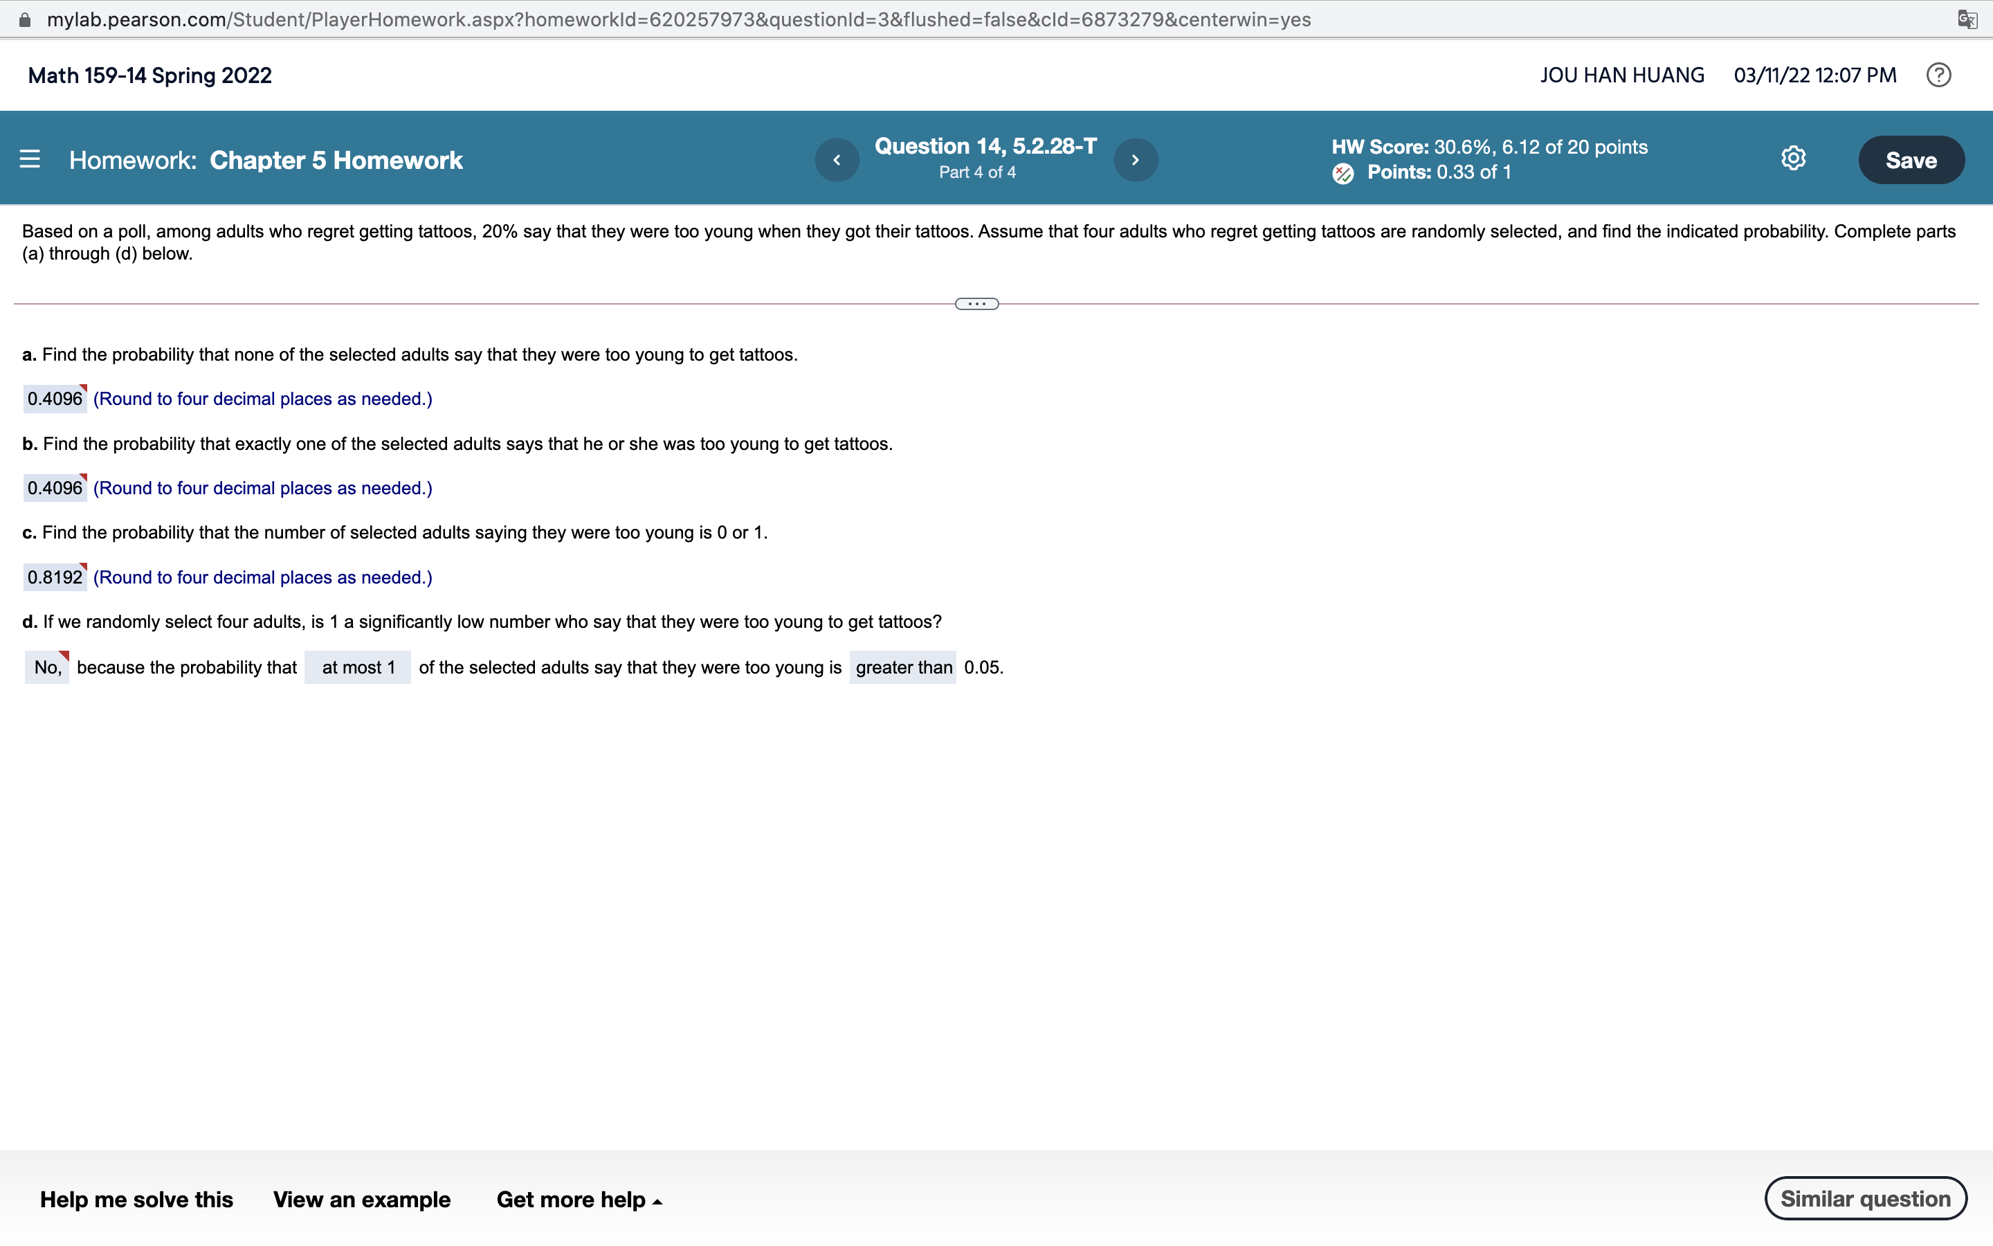Save your homework progress
Image resolution: width=1993 pixels, height=1246 pixels.
(1911, 159)
